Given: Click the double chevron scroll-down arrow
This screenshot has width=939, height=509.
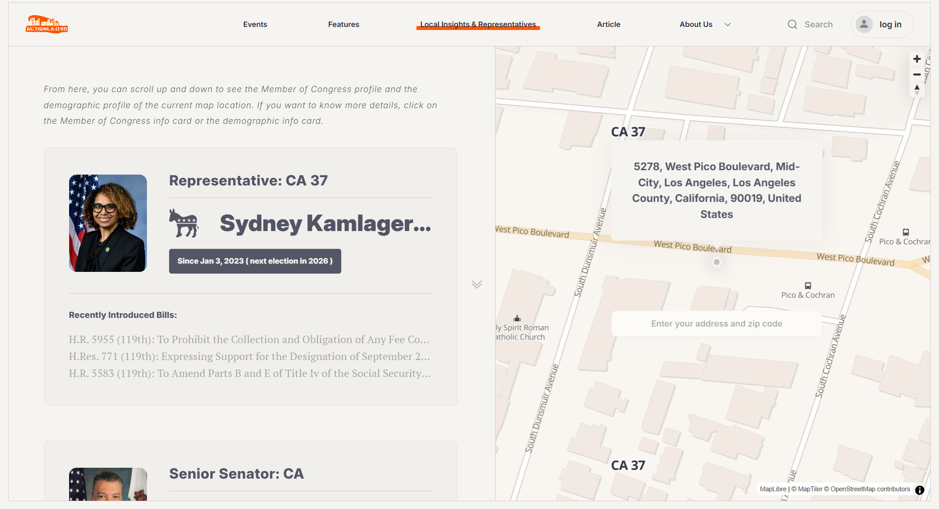Looking at the screenshot, I should tap(477, 284).
